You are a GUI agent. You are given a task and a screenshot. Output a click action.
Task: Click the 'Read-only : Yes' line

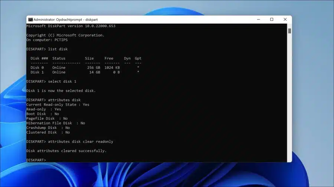44,109
